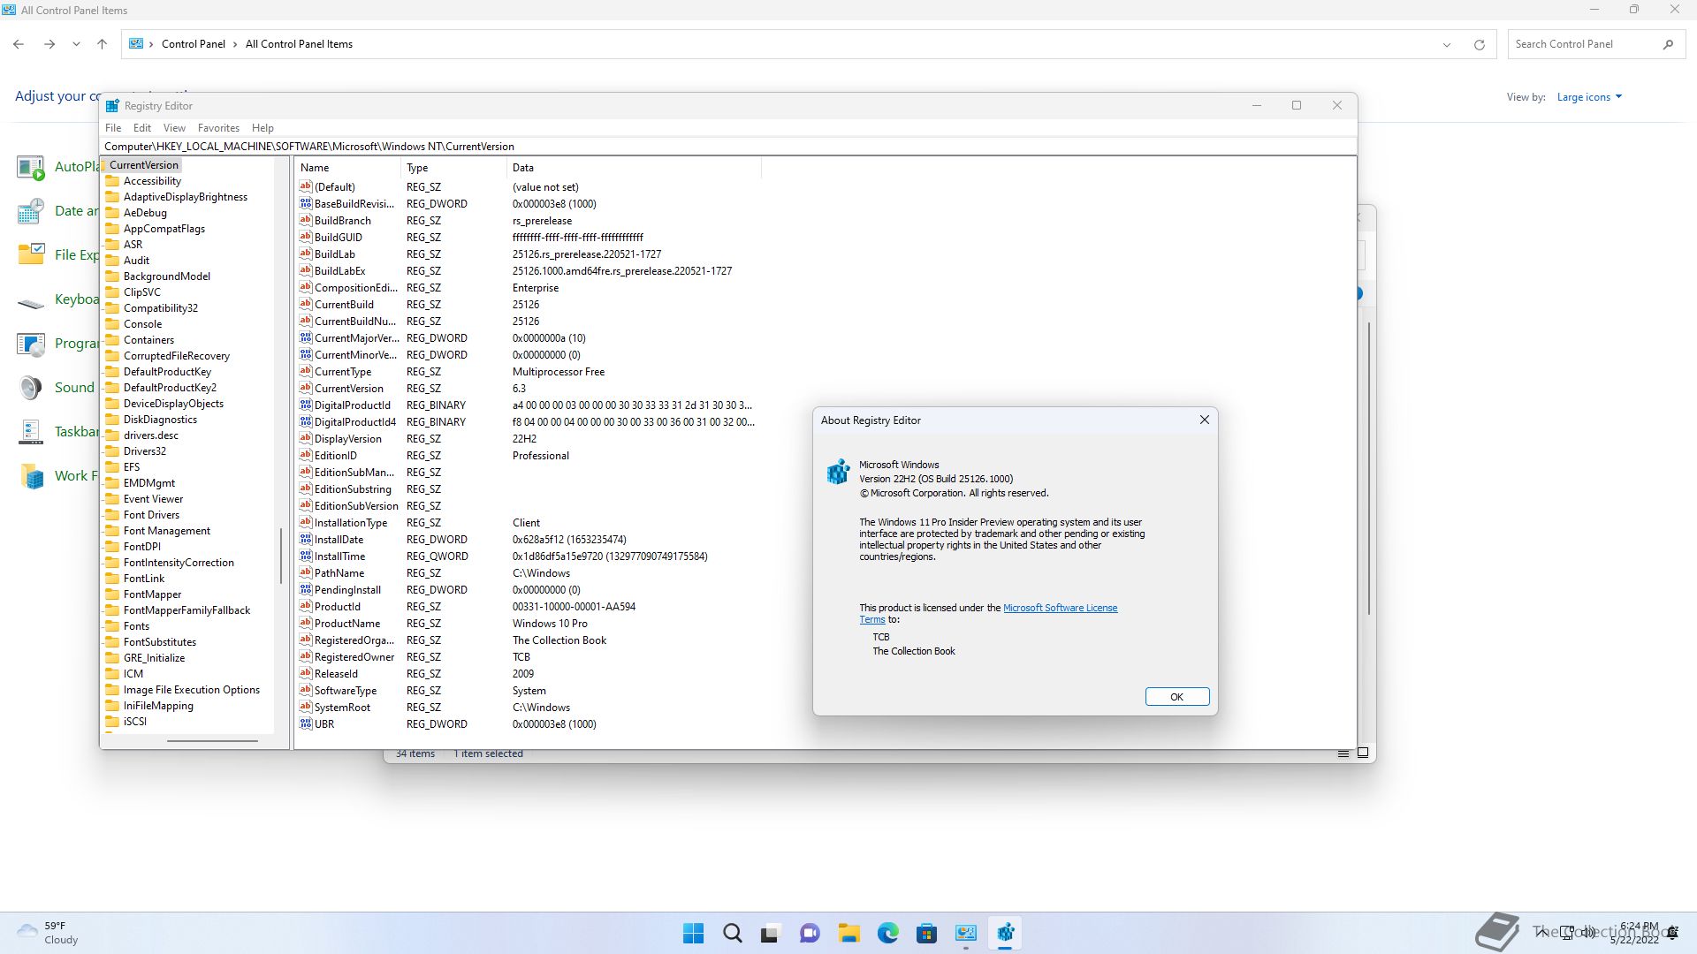Click All Control Panel Items breadcrumb
The height and width of the screenshot is (954, 1697).
[x=299, y=44]
